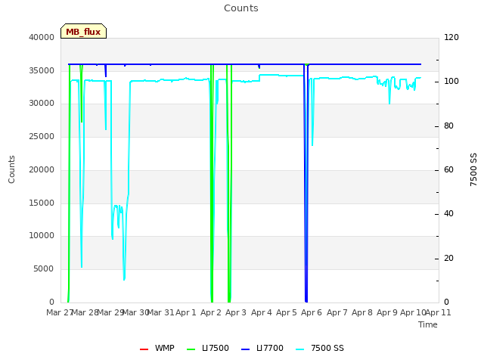Click the Apr 11 date tick label
This screenshot has height=363, width=484.
(439, 312)
